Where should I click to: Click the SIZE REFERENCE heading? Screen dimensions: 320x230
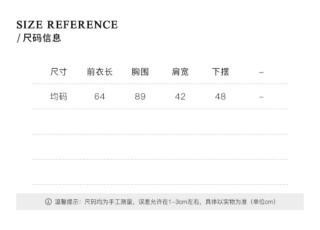(67, 25)
